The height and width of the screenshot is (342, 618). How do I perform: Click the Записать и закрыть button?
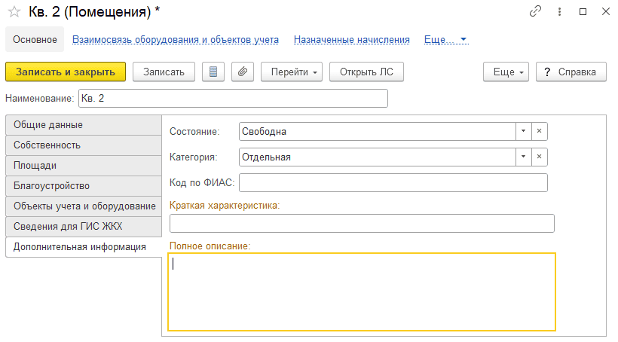point(66,72)
